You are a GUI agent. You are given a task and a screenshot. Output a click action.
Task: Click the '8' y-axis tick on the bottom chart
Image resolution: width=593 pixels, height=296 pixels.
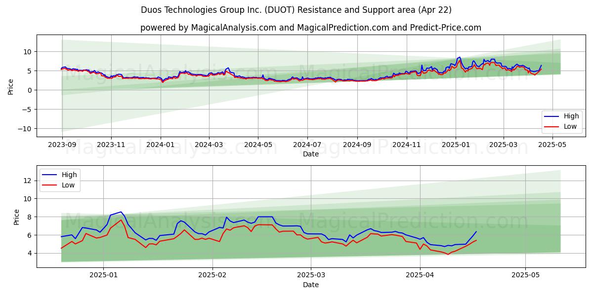pyautogui.click(x=30, y=217)
